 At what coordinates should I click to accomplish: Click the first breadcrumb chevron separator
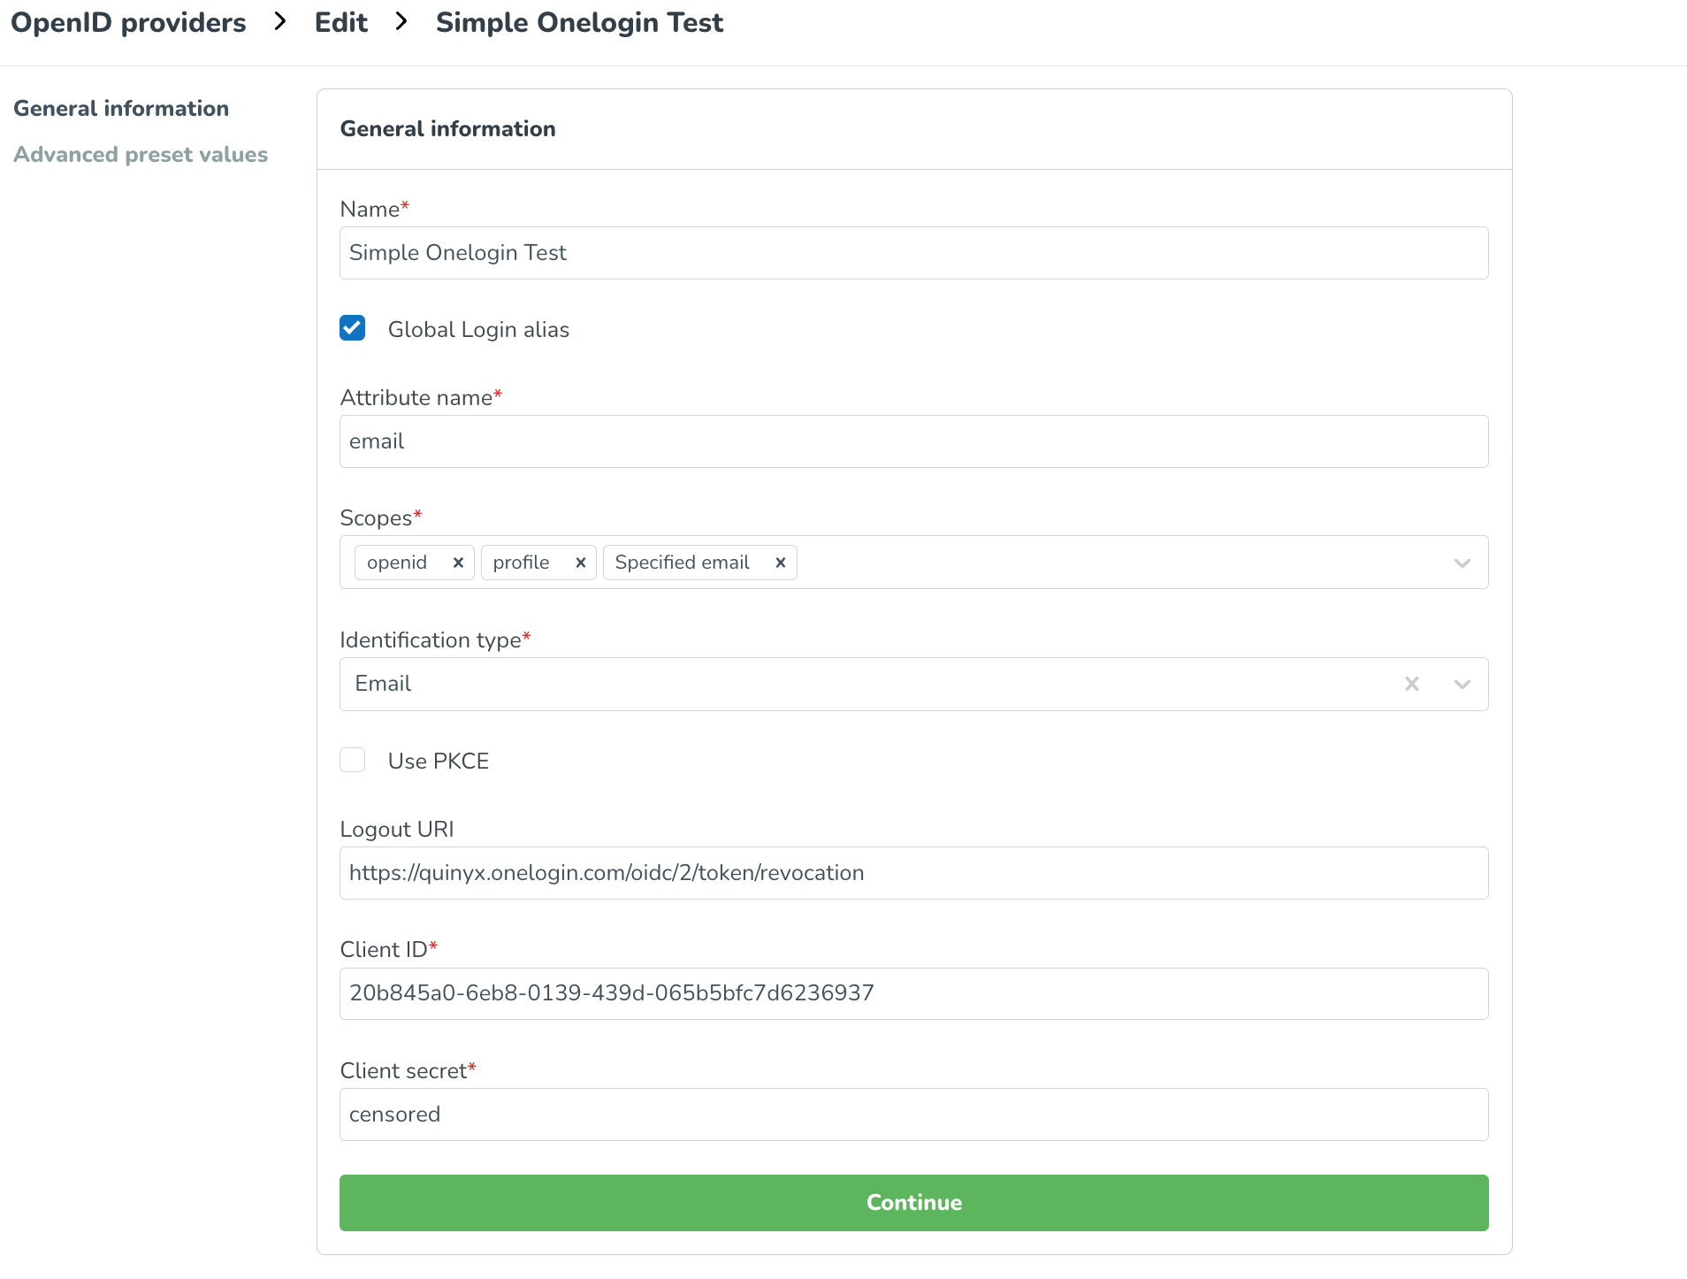pos(280,21)
